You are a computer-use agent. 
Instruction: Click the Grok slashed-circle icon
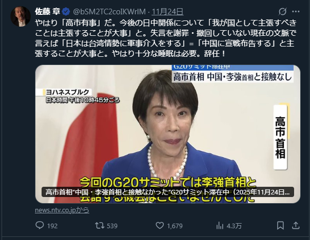282,12
